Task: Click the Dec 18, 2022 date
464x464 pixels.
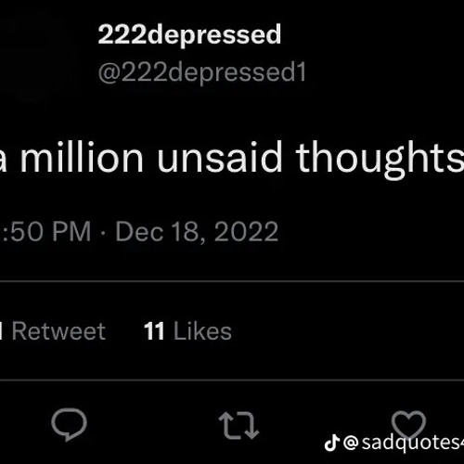Action: point(197,232)
